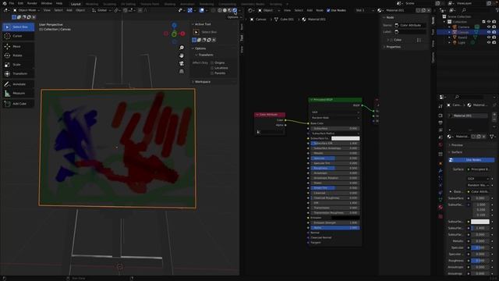This screenshot has width=499, height=281.
Task: Click Material.001 breadcrumb in node editor
Action: [x=313, y=20]
